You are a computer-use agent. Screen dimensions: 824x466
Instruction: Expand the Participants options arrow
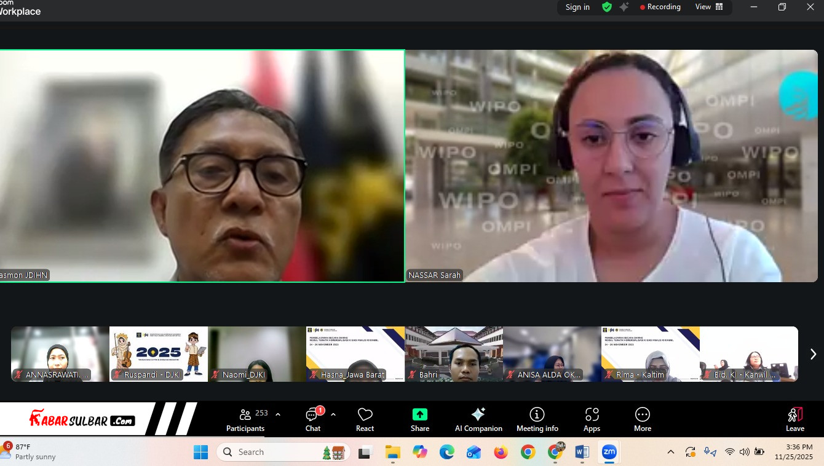pyautogui.click(x=278, y=414)
